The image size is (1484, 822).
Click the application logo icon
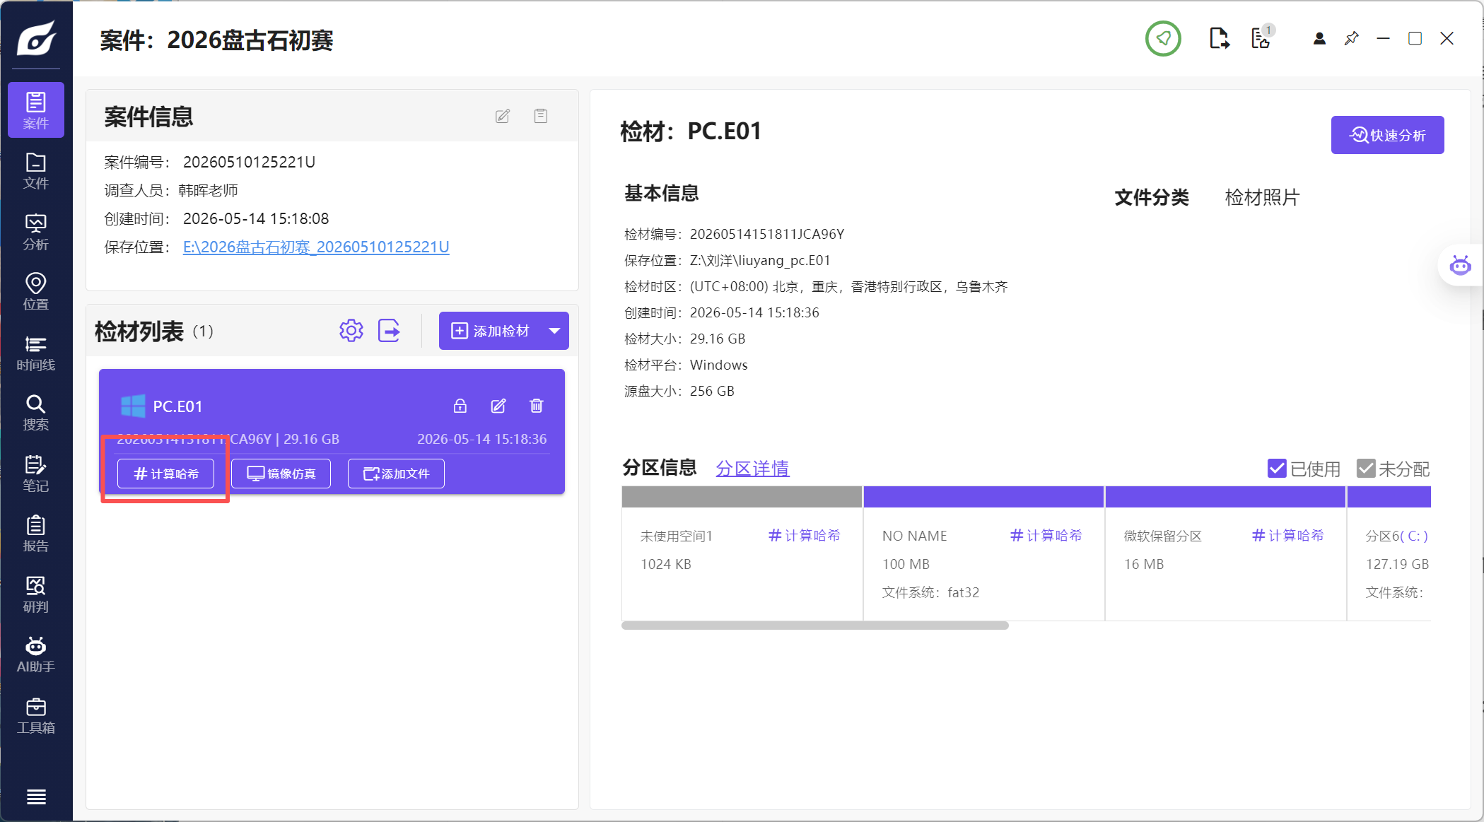pos(36,37)
